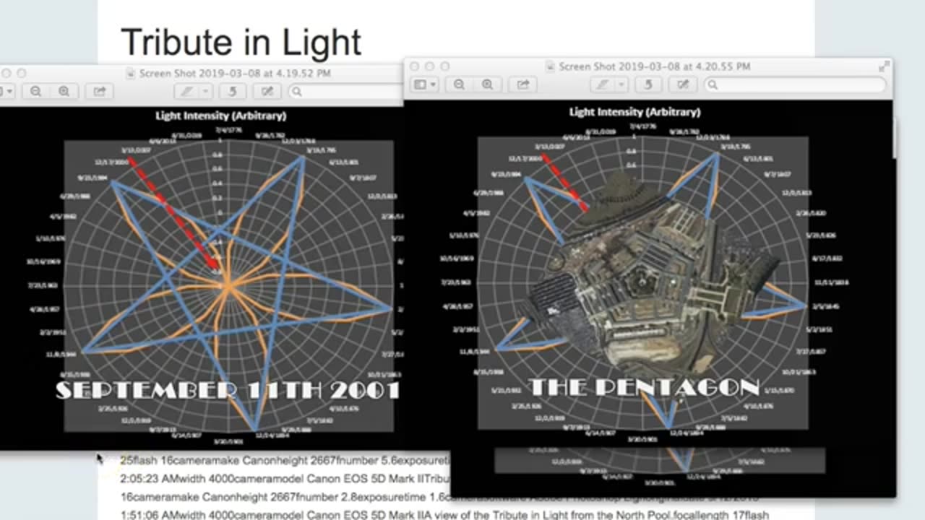The width and height of the screenshot is (925, 520).
Task: Click 'Light Intensity (Arbitrary)' title in 4.19.52 window
Action: pos(220,116)
